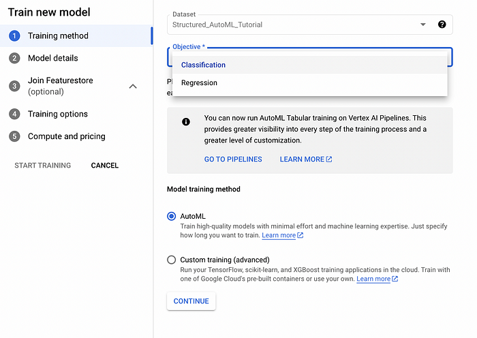Click the step 1 number circle icon
Image resolution: width=477 pixels, height=338 pixels.
pyautogui.click(x=14, y=36)
